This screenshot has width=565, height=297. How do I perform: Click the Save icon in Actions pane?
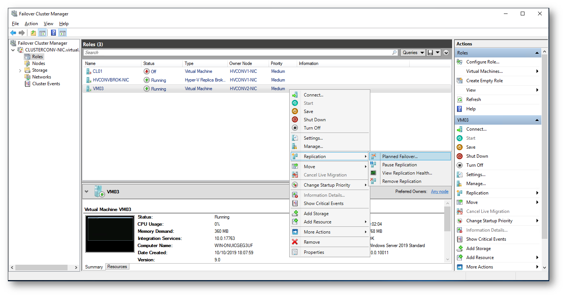(x=460, y=147)
